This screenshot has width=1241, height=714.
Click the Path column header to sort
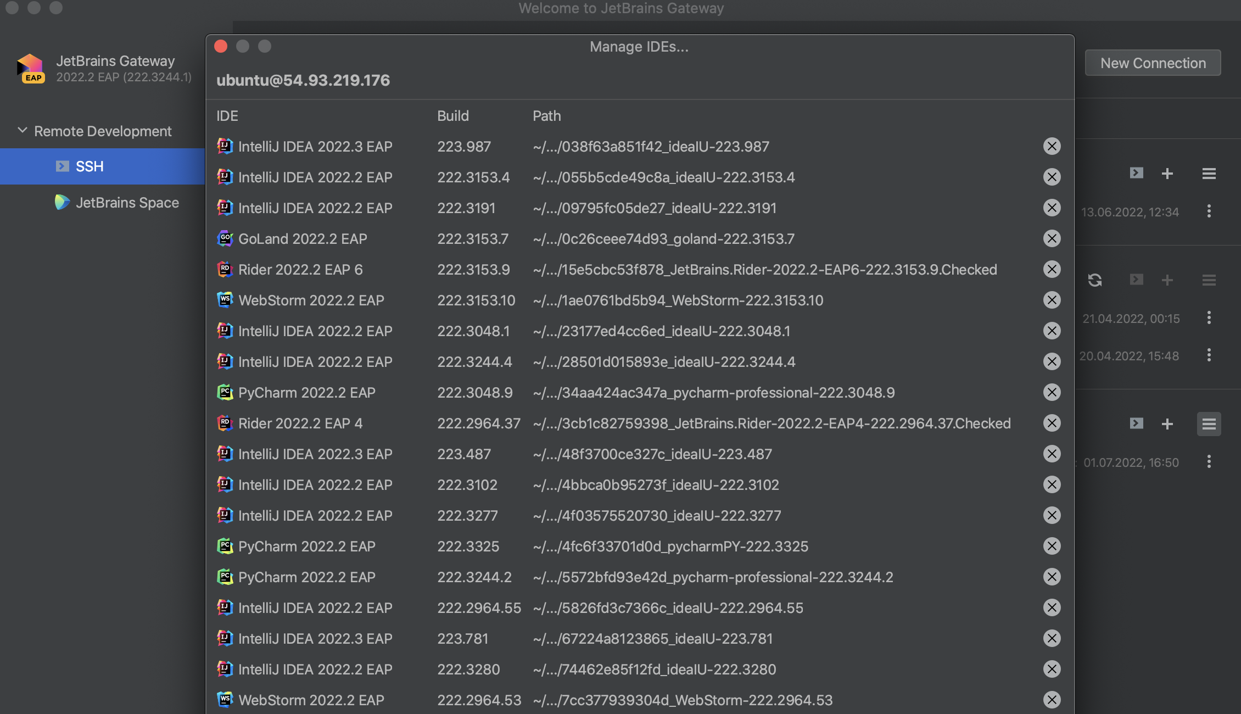point(547,114)
